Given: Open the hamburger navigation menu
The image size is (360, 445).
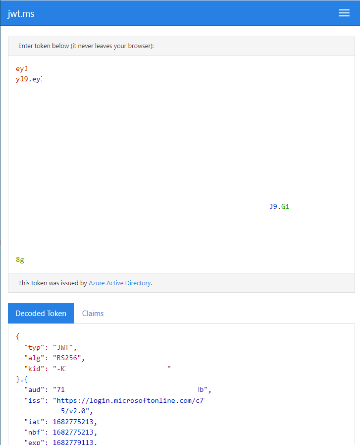Looking at the screenshot, I should point(344,13).
